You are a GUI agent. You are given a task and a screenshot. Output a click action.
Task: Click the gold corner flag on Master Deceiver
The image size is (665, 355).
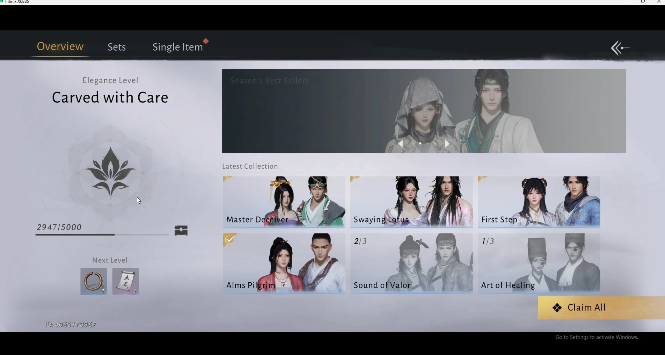tap(228, 179)
